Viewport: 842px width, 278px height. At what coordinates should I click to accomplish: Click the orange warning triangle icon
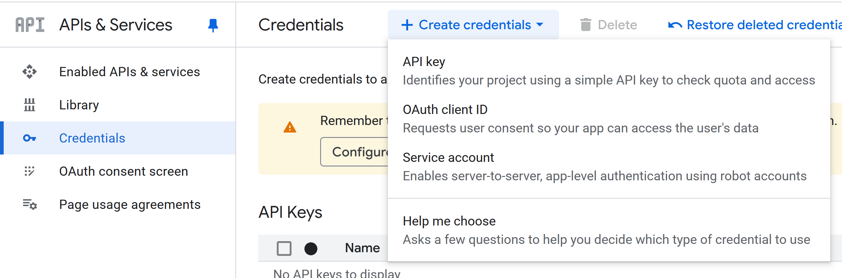290,127
